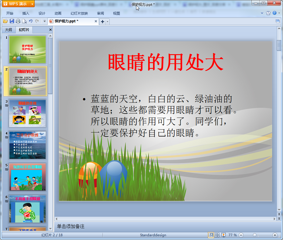
Task: Go to next slide double-arrow button
Action: pyautogui.click(x=279, y=218)
